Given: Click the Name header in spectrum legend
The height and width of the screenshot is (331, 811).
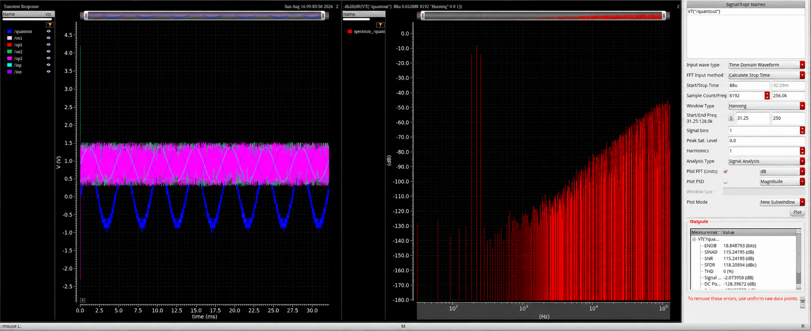Looking at the screenshot, I should (x=364, y=14).
